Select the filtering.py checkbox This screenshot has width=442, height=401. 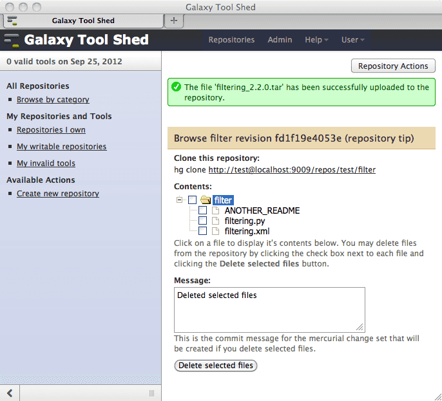203,221
